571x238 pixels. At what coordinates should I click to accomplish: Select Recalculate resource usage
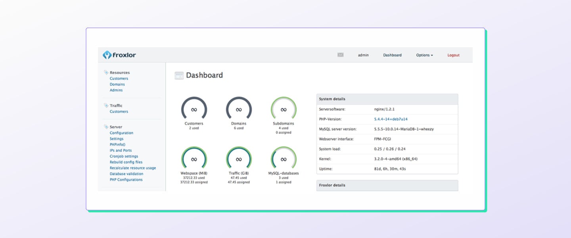tap(133, 168)
